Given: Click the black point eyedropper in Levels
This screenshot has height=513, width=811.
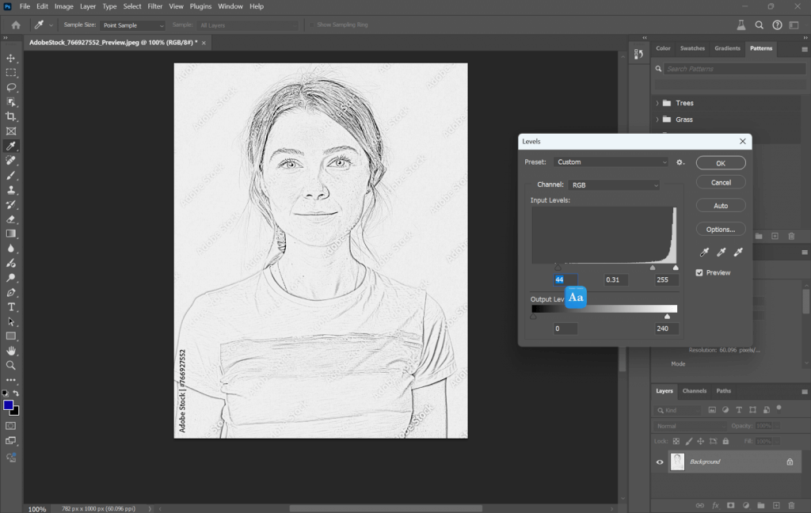Looking at the screenshot, I should point(704,252).
